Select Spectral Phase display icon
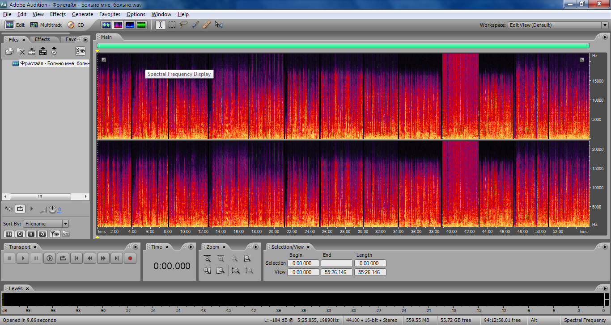 coord(141,25)
